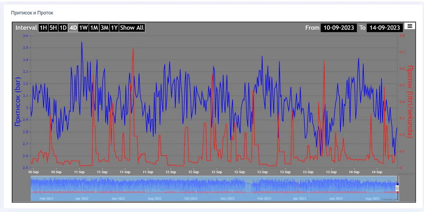Click the 'Dec 2022' navigator label
The width and height of the screenshot is (424, 212).
[x=227, y=199]
